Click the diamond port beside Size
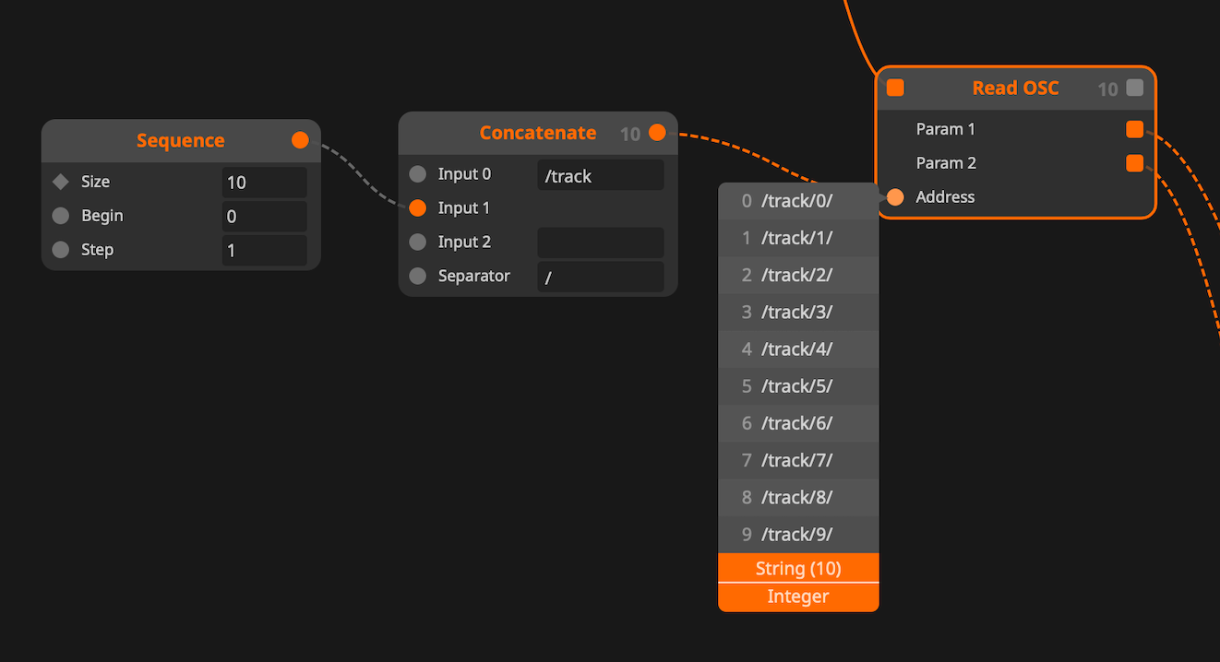The image size is (1220, 662). (61, 182)
